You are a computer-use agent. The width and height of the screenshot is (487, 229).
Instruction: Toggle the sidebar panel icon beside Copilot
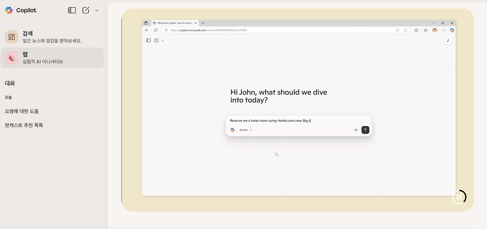tap(72, 10)
